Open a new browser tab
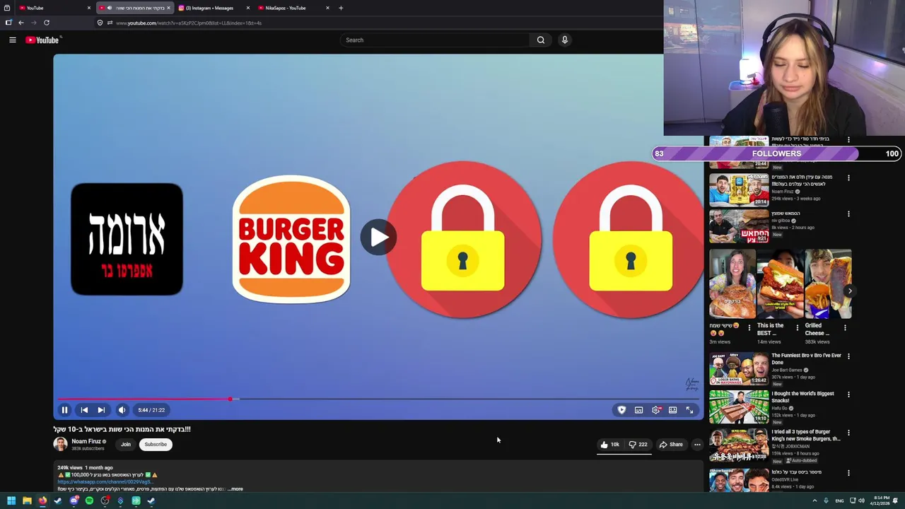905x509 pixels. pos(341,8)
